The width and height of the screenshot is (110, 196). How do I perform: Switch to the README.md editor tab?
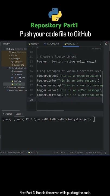click(51, 44)
